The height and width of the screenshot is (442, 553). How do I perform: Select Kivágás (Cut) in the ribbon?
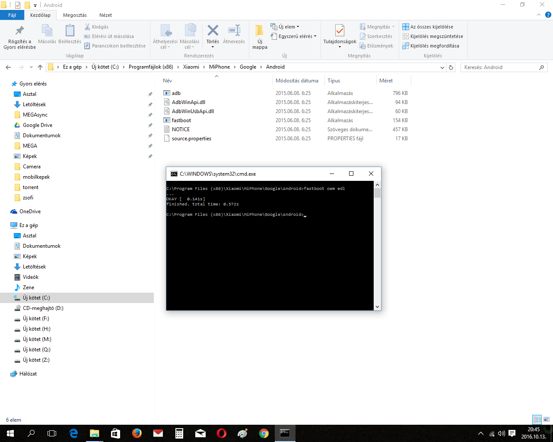(96, 27)
